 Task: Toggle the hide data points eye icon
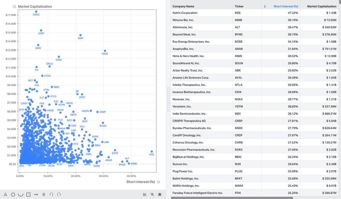coord(152,194)
